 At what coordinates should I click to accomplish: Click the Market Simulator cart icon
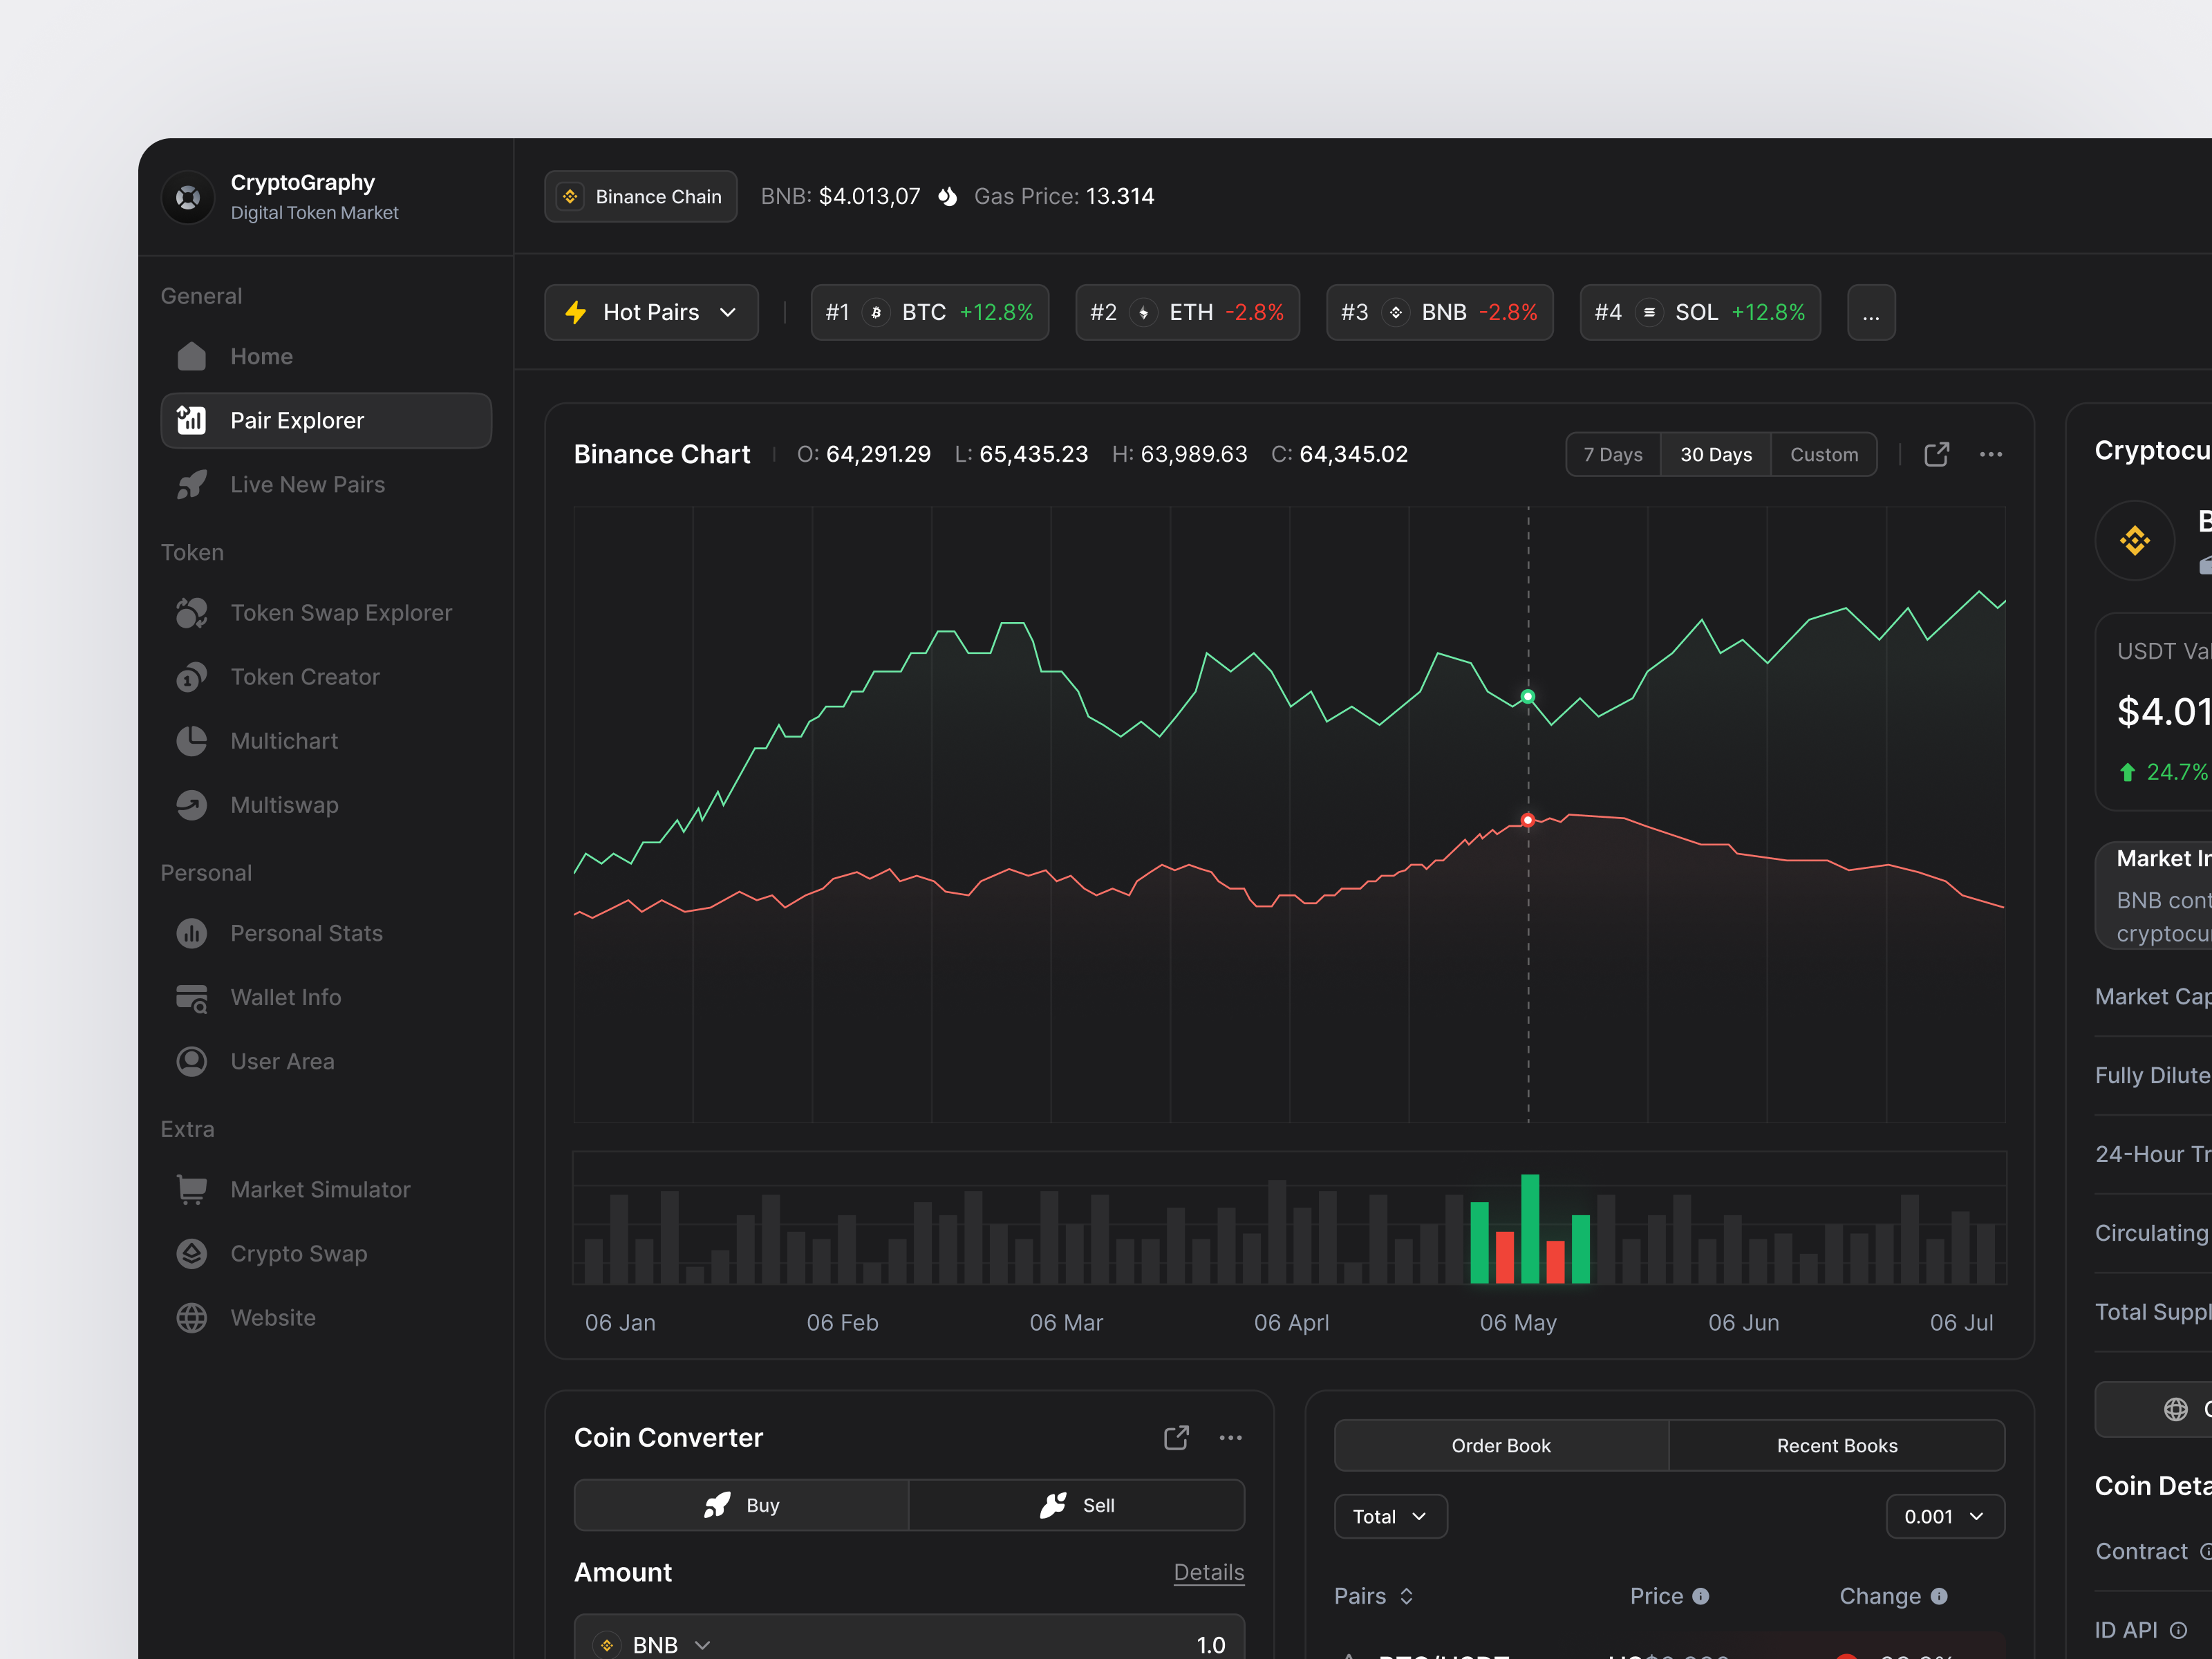[191, 1189]
